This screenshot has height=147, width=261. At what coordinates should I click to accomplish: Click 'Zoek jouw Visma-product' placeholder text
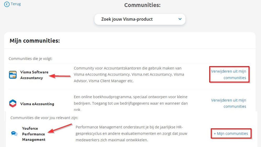(x=127, y=19)
